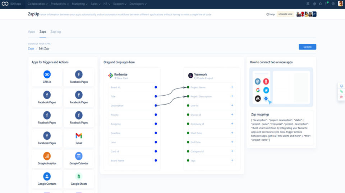Open the Developers dropdown menu
345x193 pixels.
138,4
